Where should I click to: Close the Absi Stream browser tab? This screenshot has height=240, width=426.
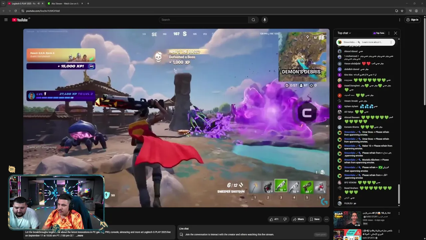tap(82, 3)
